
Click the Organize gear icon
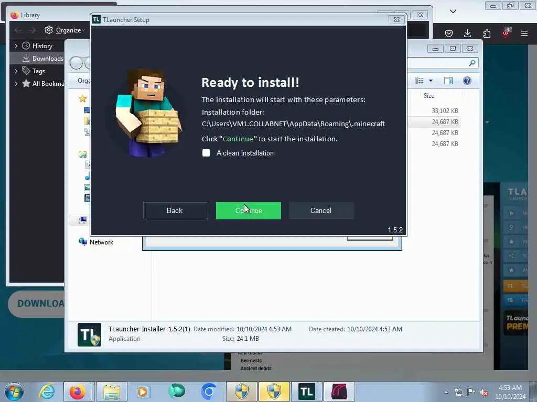click(49, 30)
